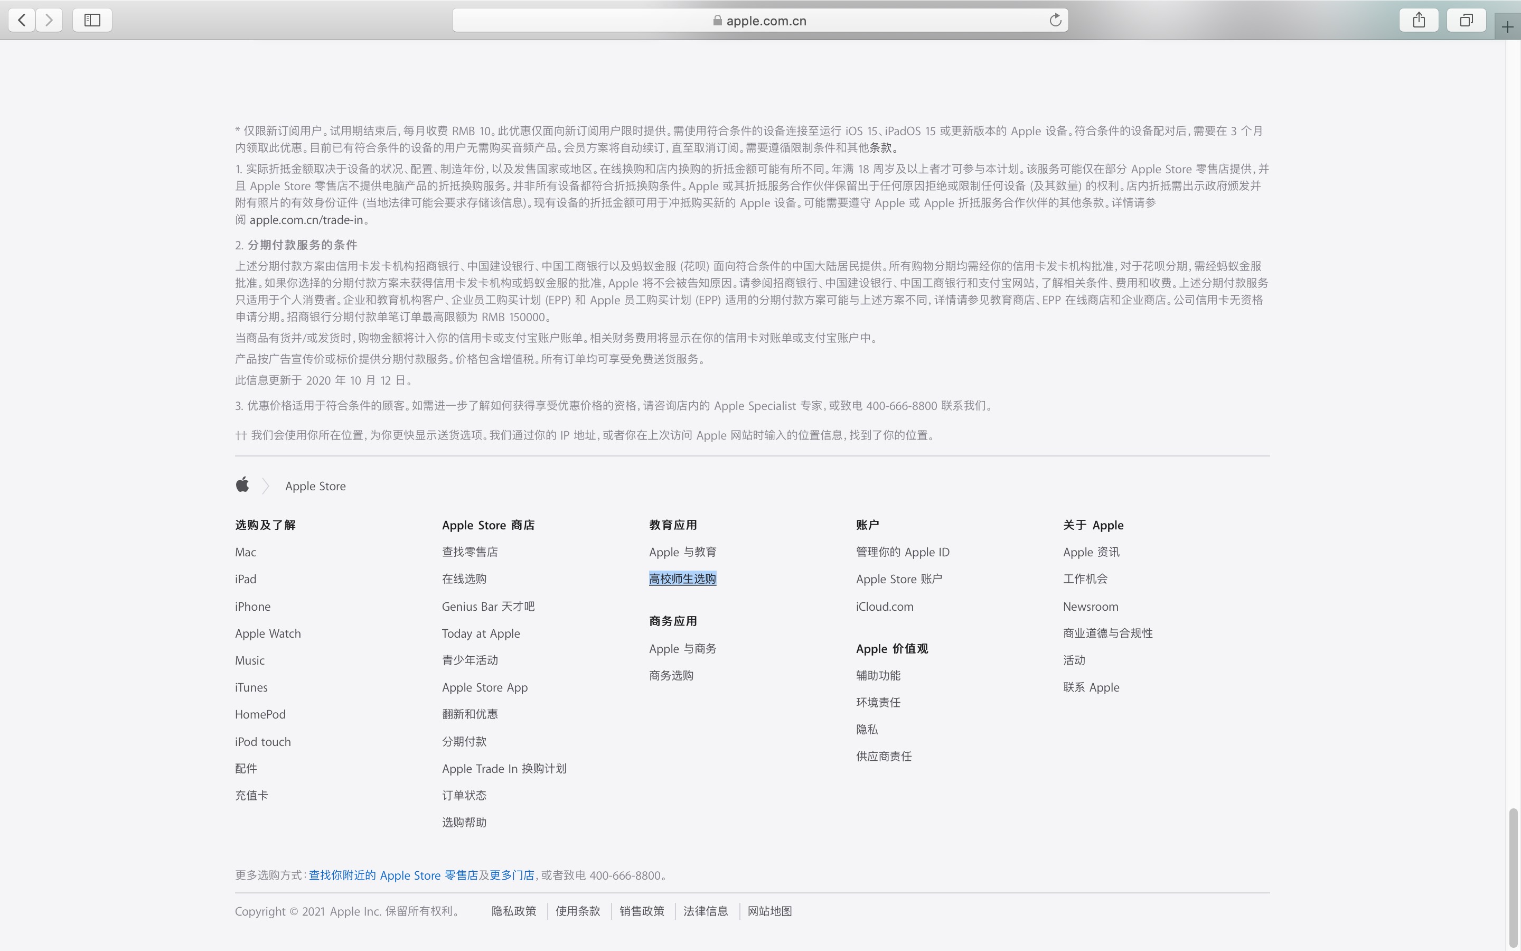Expand the breadcrumb chevron next to Apple logo

(x=266, y=485)
